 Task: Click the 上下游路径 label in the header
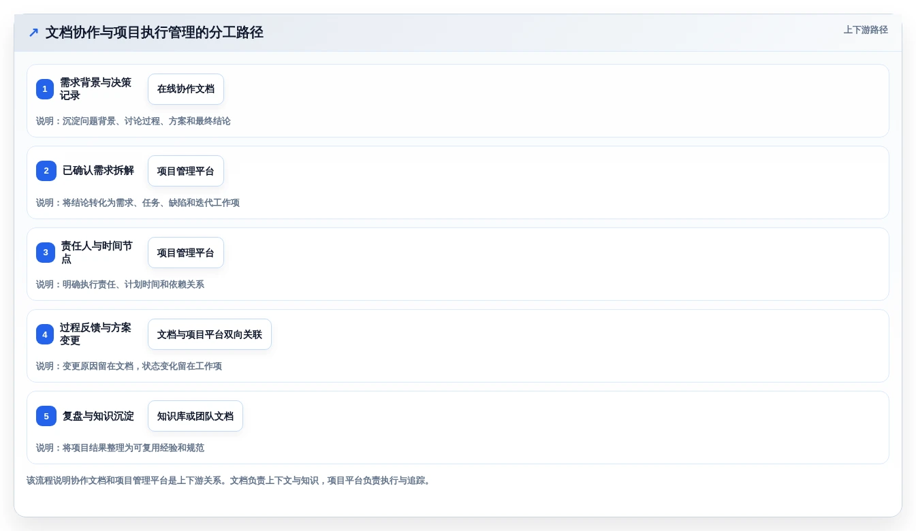866,30
